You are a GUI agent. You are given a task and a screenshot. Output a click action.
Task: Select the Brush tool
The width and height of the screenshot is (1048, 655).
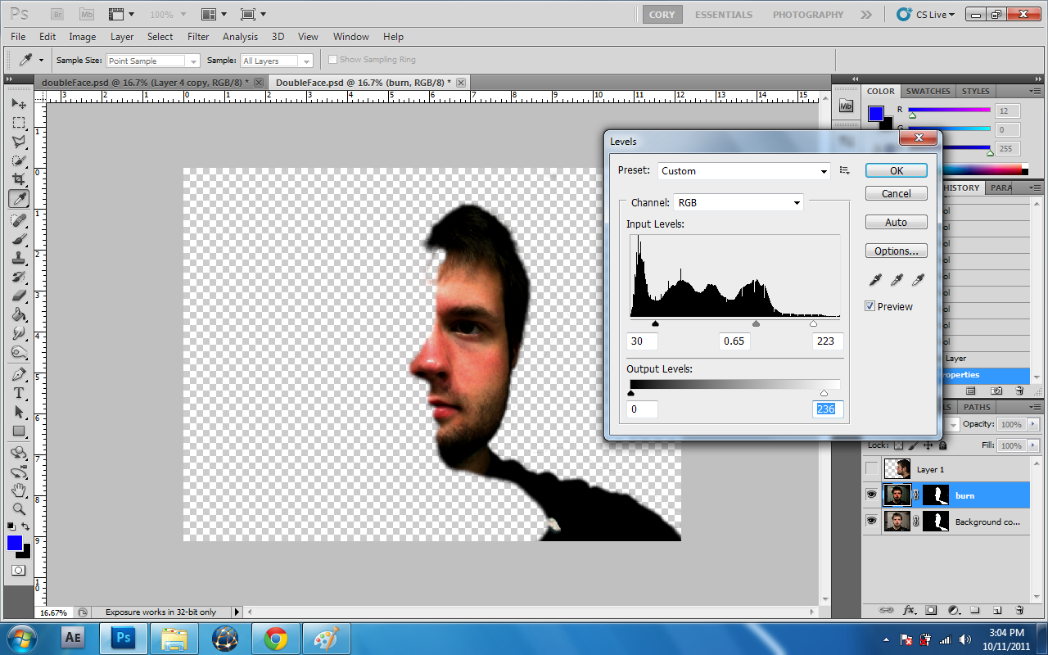point(18,239)
